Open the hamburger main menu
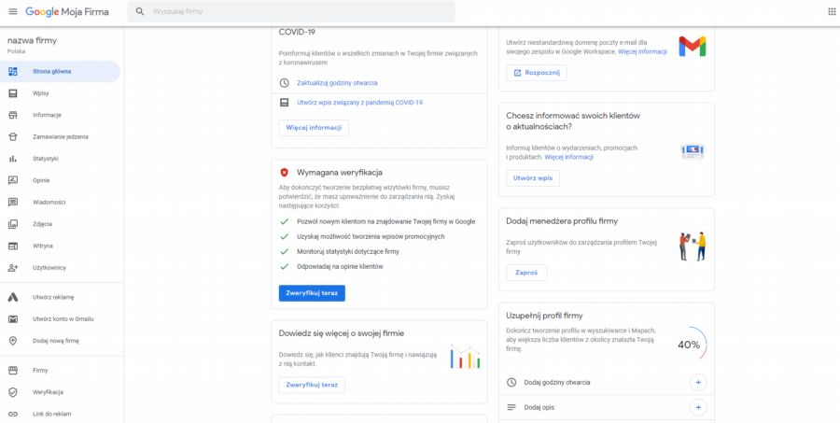The image size is (840, 423). coord(13,11)
